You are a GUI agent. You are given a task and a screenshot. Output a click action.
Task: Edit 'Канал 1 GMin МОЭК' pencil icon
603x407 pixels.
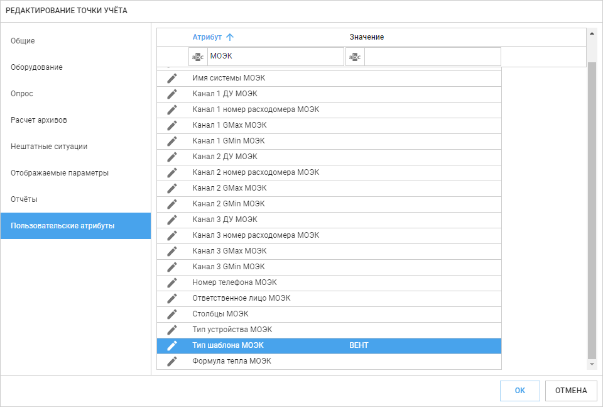(x=172, y=142)
